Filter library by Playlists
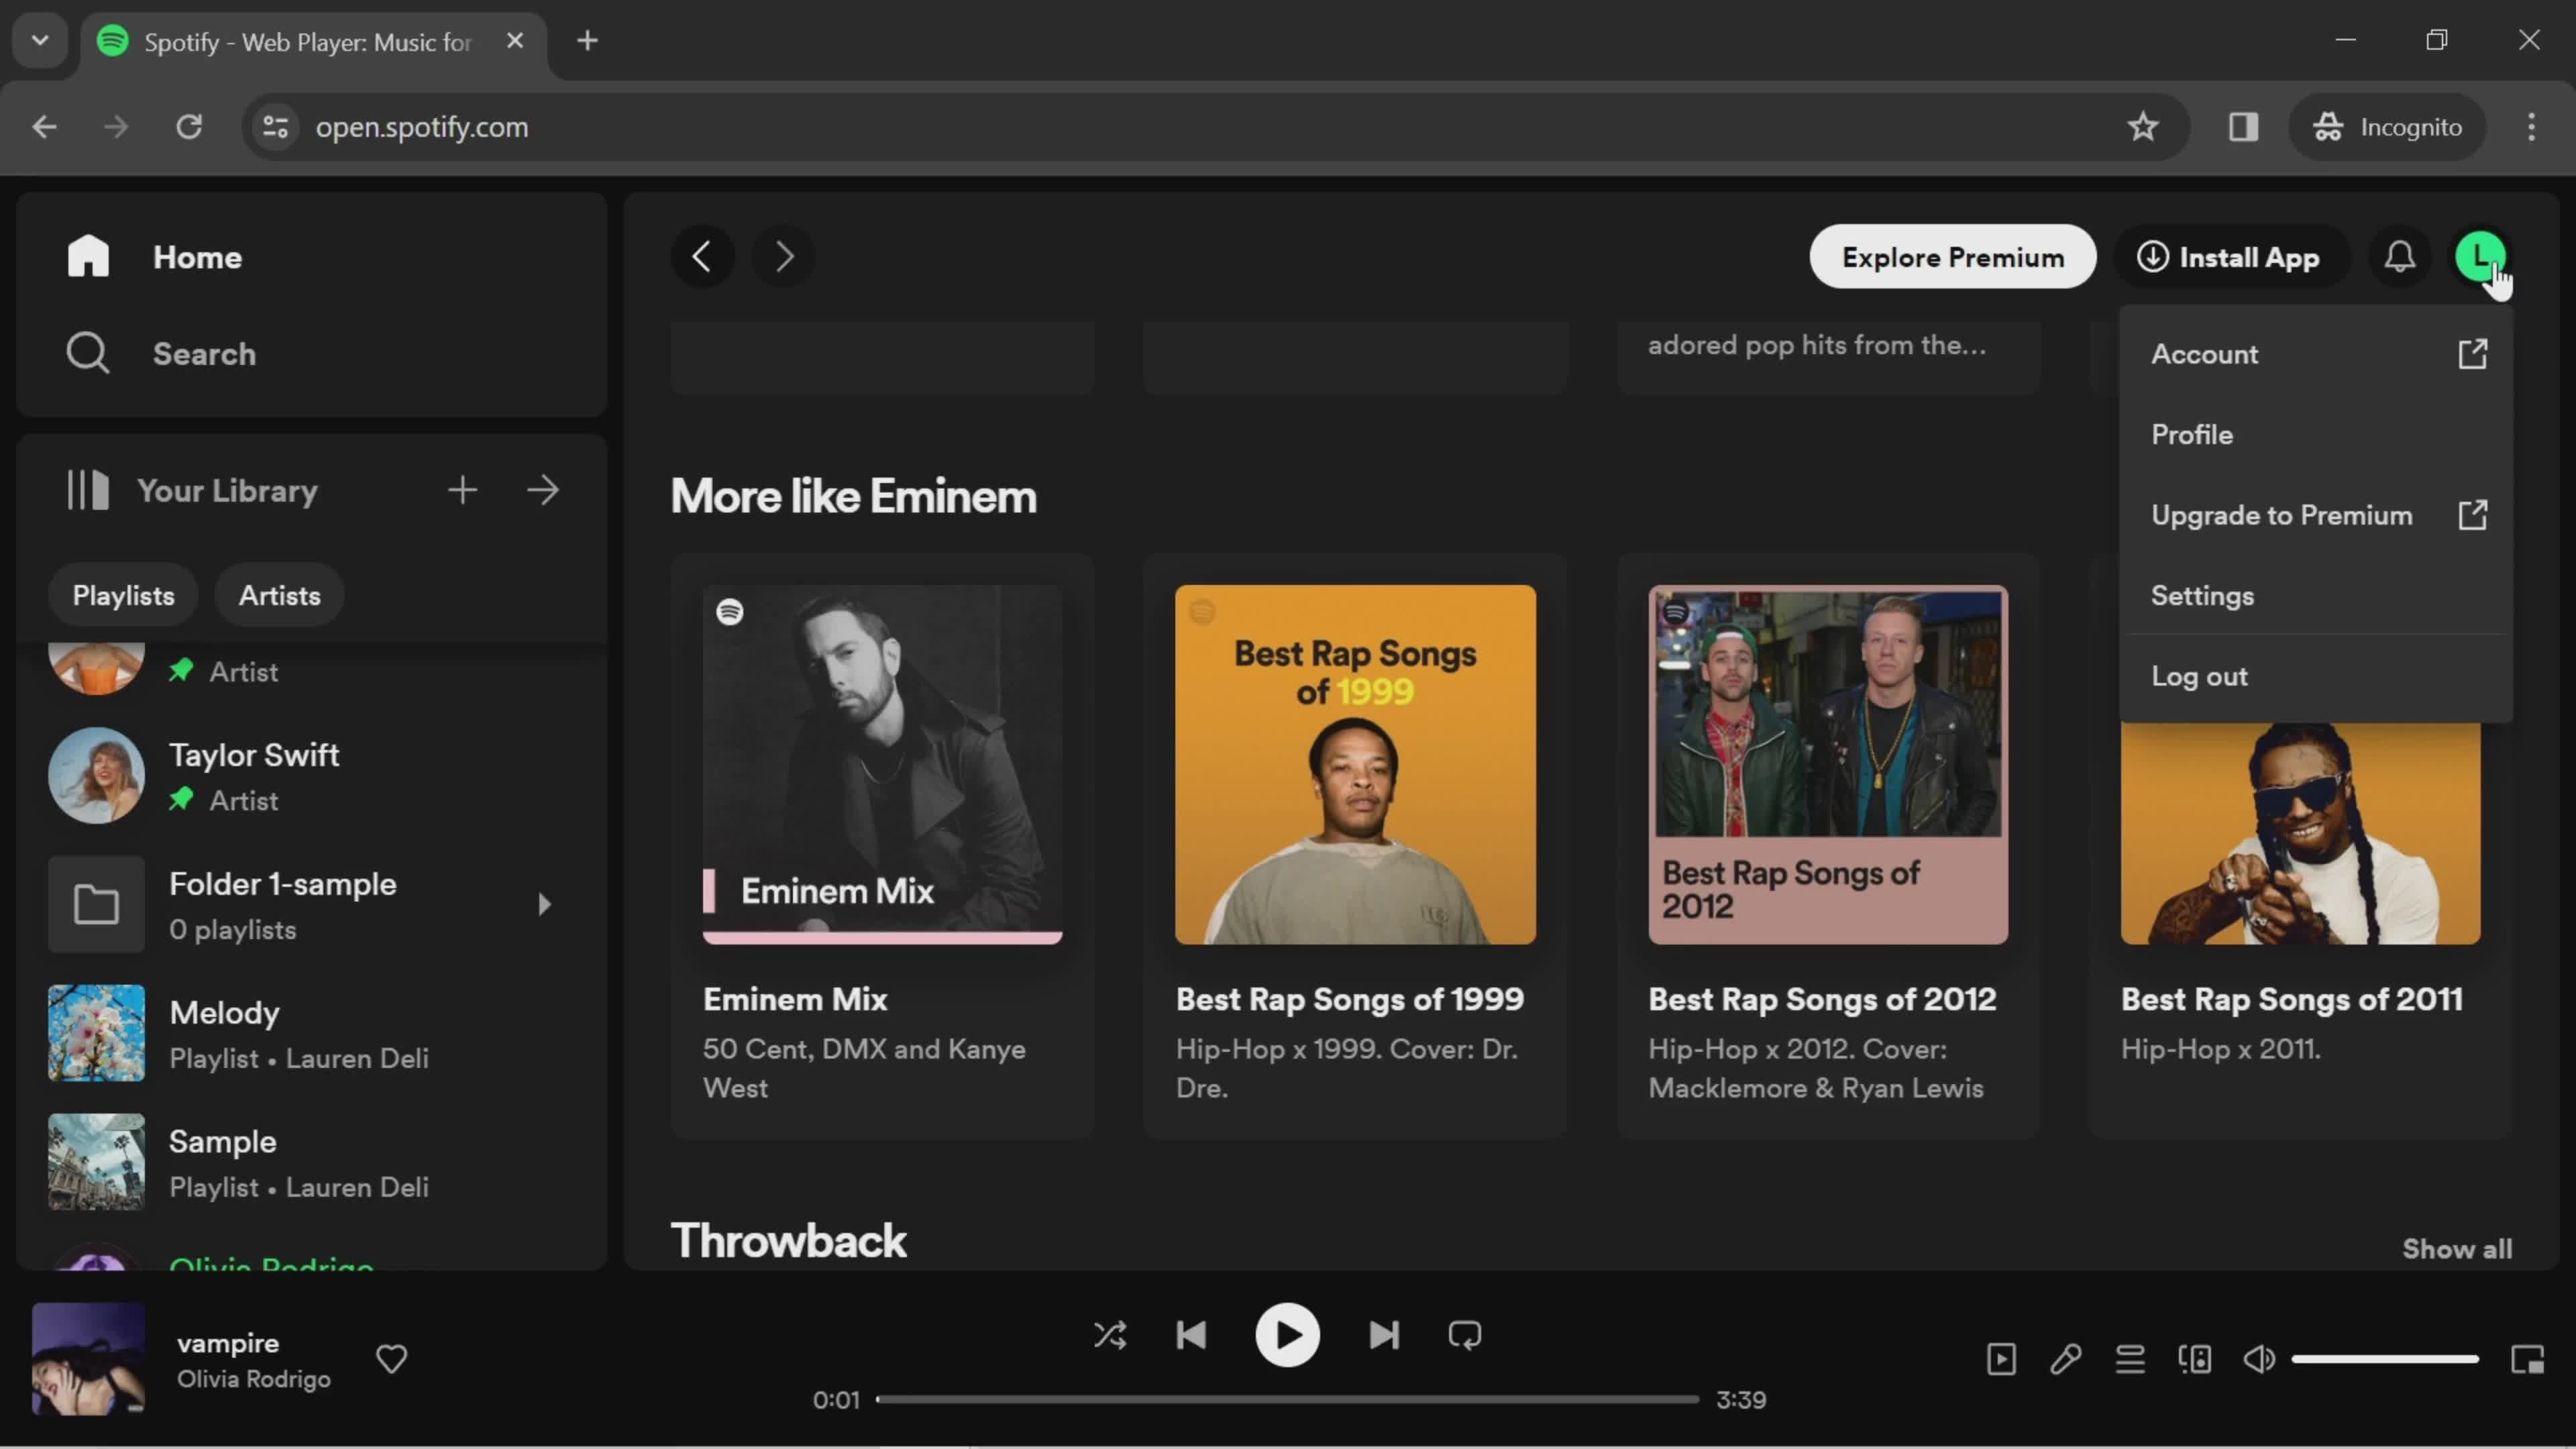This screenshot has width=2576, height=1449. point(123,595)
